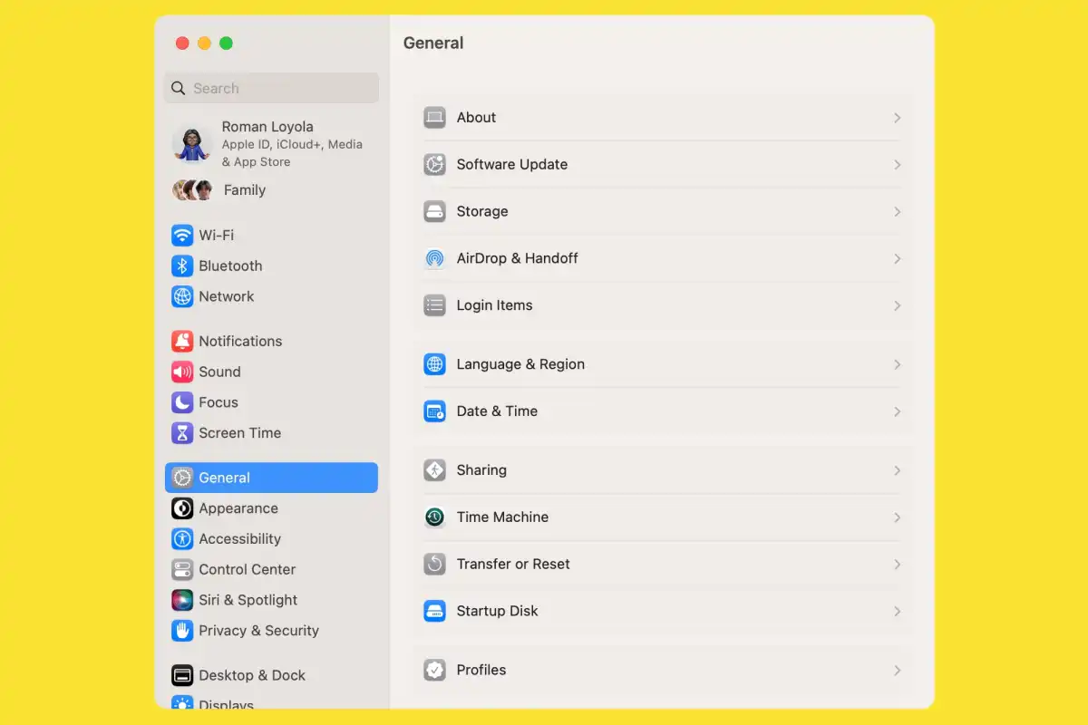Viewport: 1088px width, 725px height.
Task: Click the Accessibility label in sidebar
Action: coord(240,539)
